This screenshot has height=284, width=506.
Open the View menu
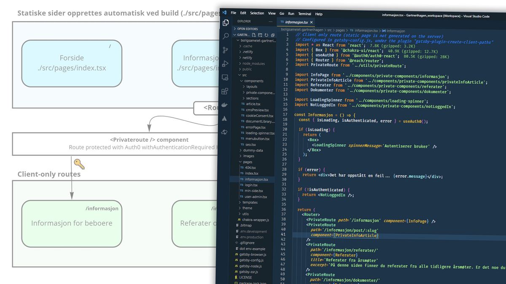tap(272, 13)
